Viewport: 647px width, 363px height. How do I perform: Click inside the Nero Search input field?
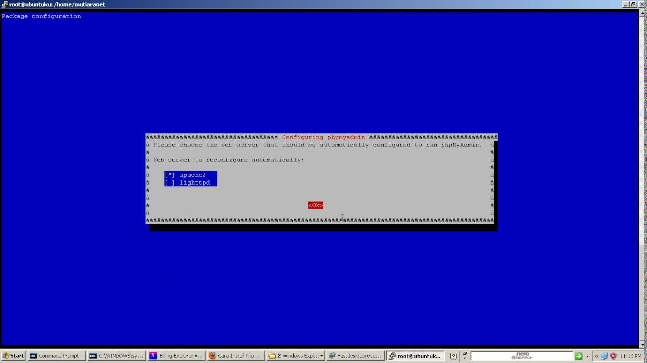pyautogui.click(x=522, y=356)
